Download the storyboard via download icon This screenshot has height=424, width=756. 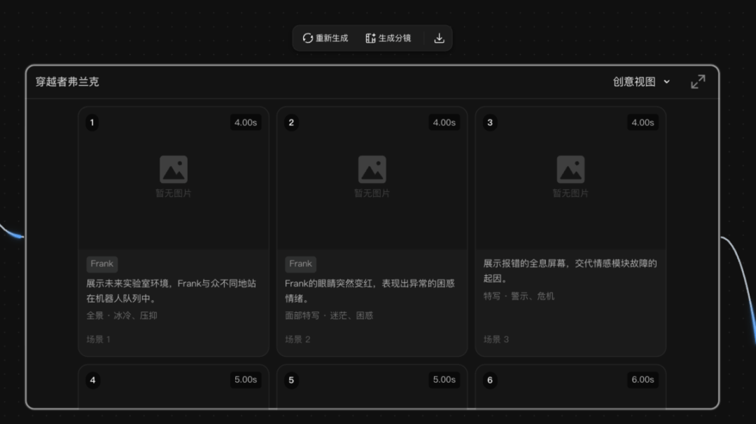click(439, 38)
